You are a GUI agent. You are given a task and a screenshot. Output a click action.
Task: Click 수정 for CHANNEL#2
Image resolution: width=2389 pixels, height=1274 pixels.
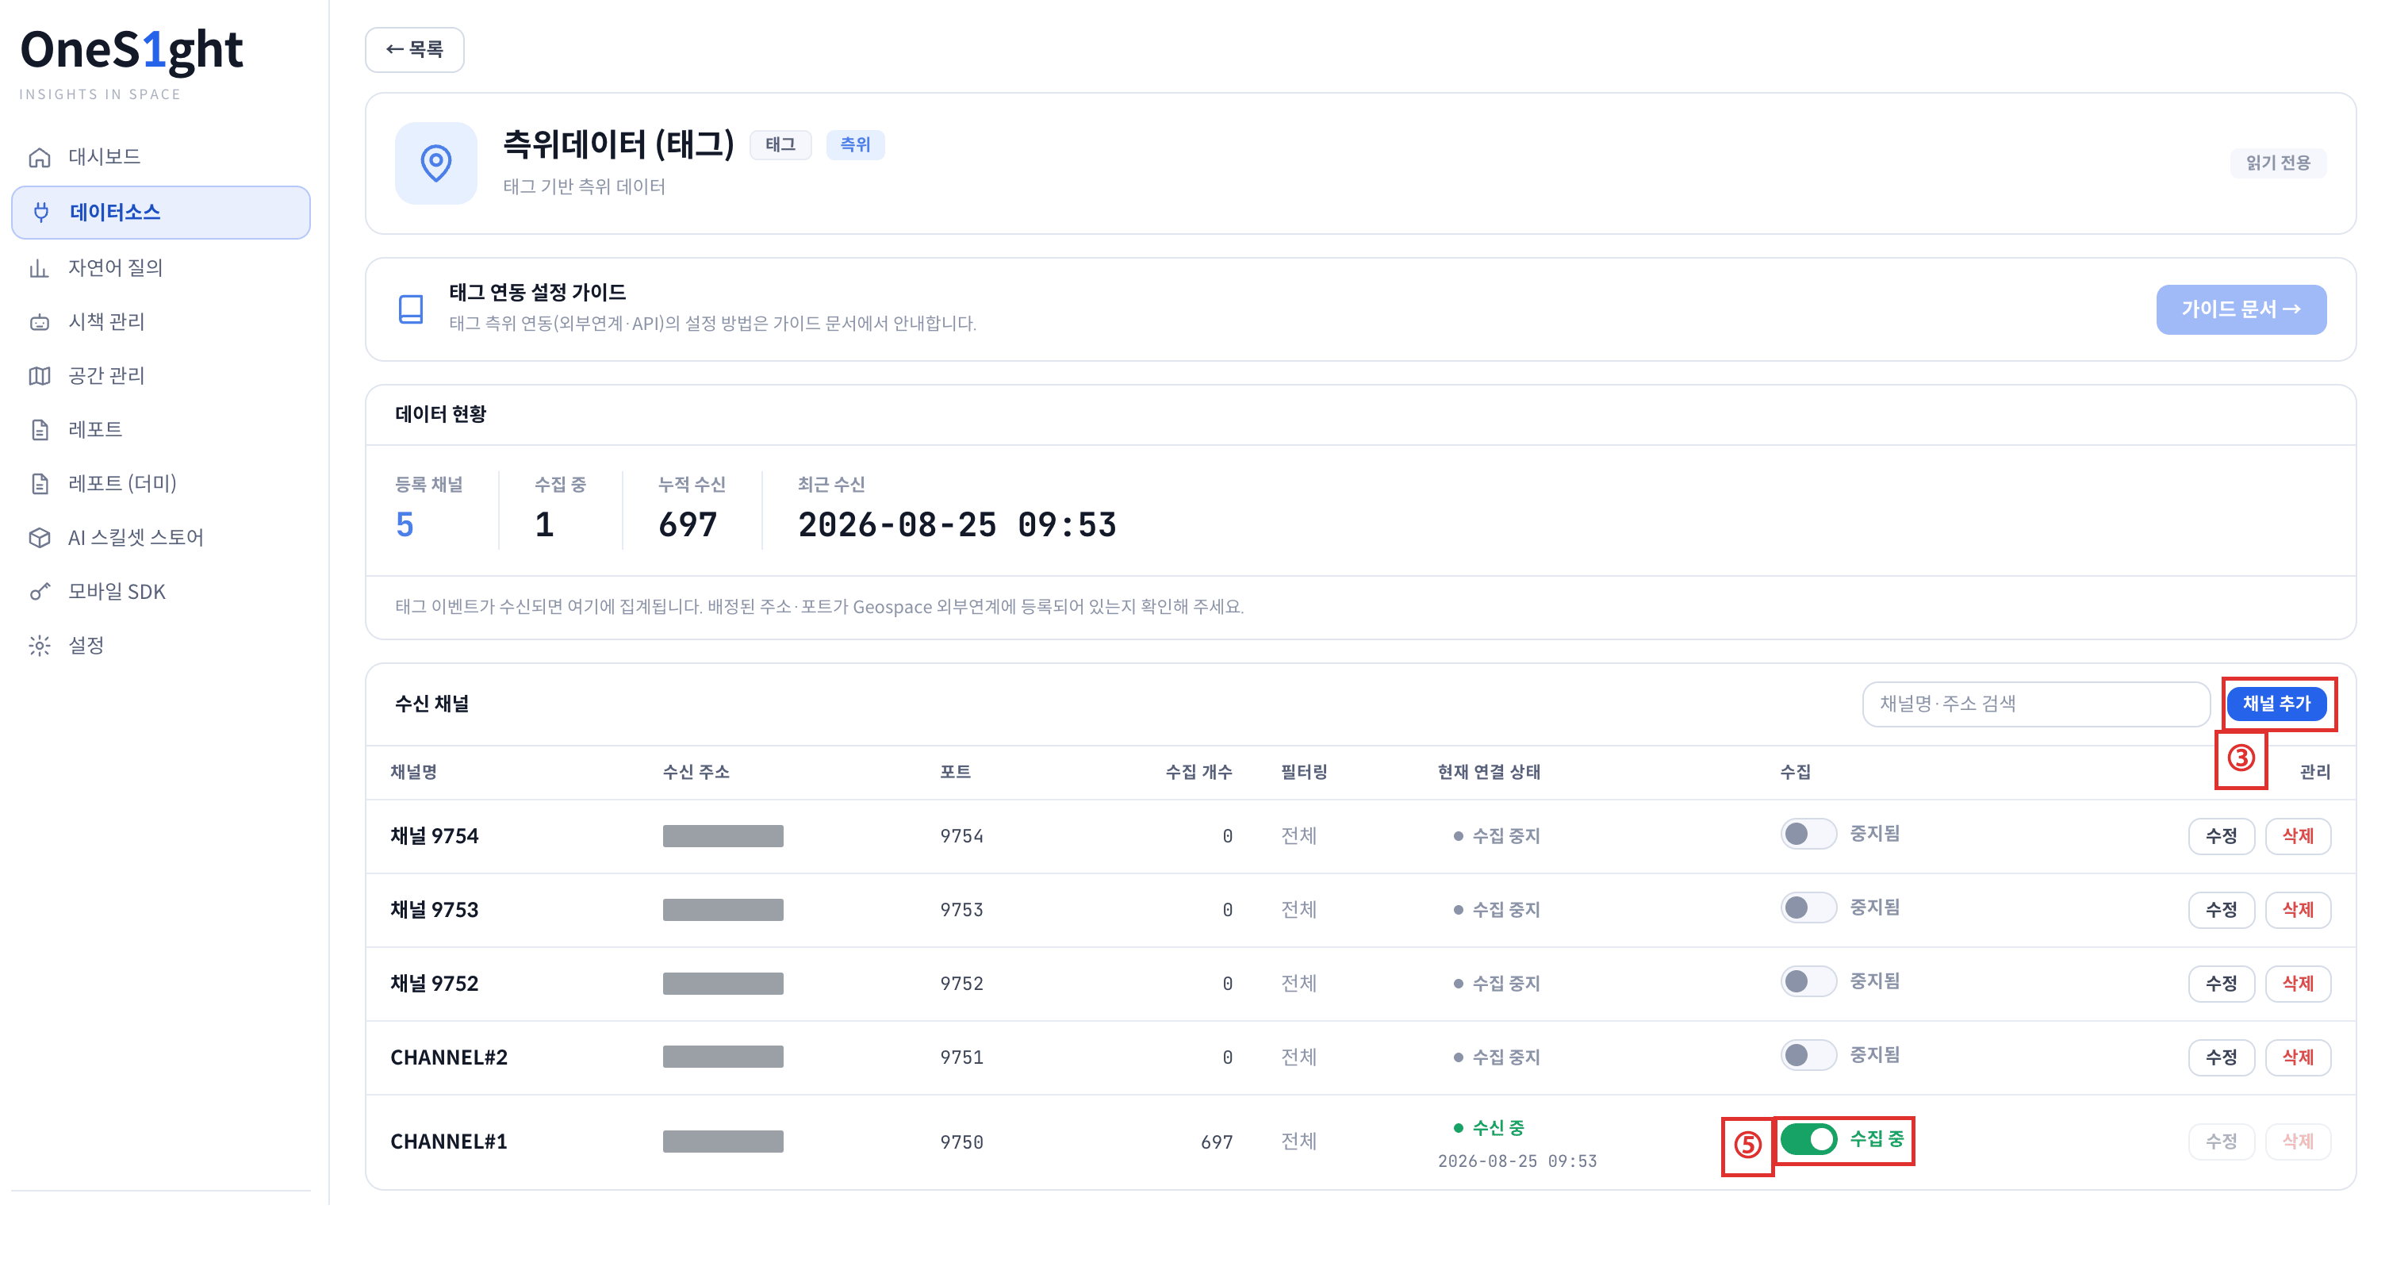2221,1058
